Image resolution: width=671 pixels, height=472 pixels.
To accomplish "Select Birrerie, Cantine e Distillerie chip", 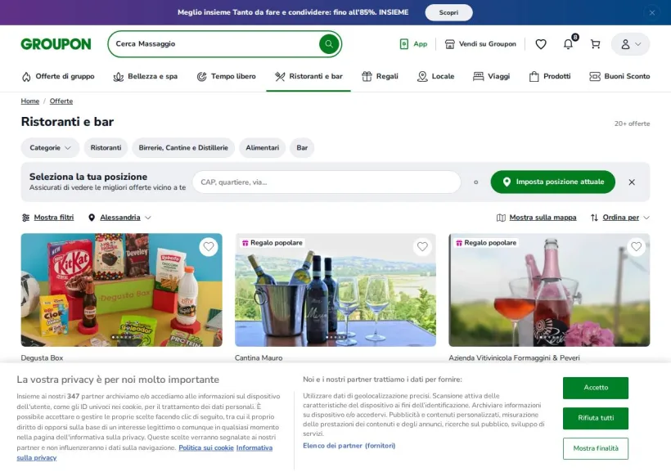I will (183, 147).
